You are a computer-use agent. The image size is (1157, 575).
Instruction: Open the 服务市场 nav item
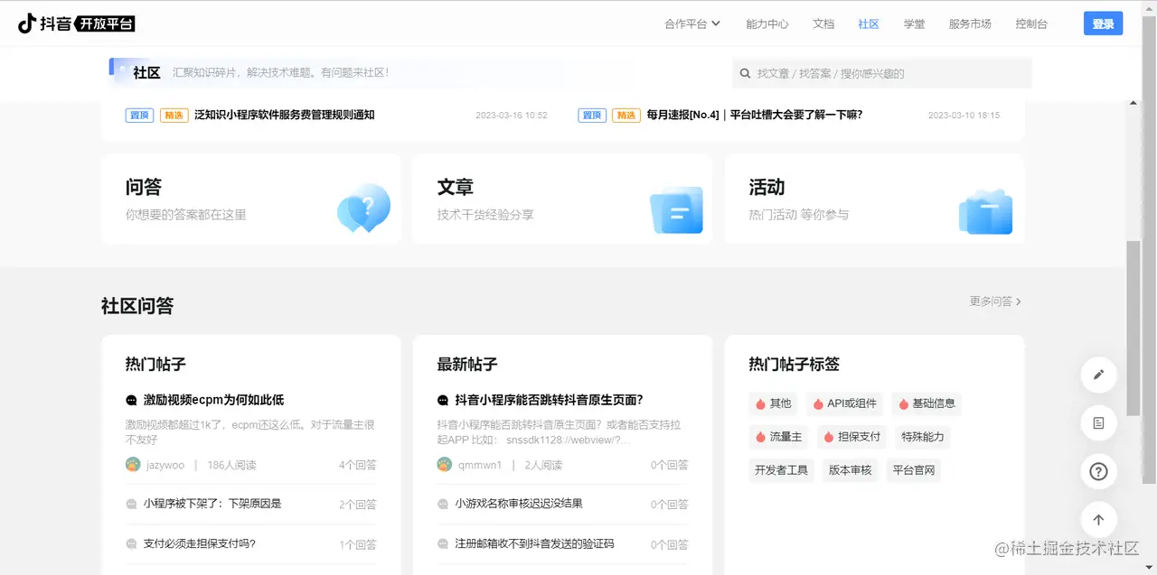pos(970,24)
